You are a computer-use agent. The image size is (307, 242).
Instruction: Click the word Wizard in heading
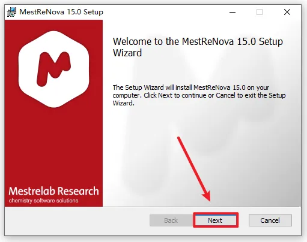pos(127,53)
